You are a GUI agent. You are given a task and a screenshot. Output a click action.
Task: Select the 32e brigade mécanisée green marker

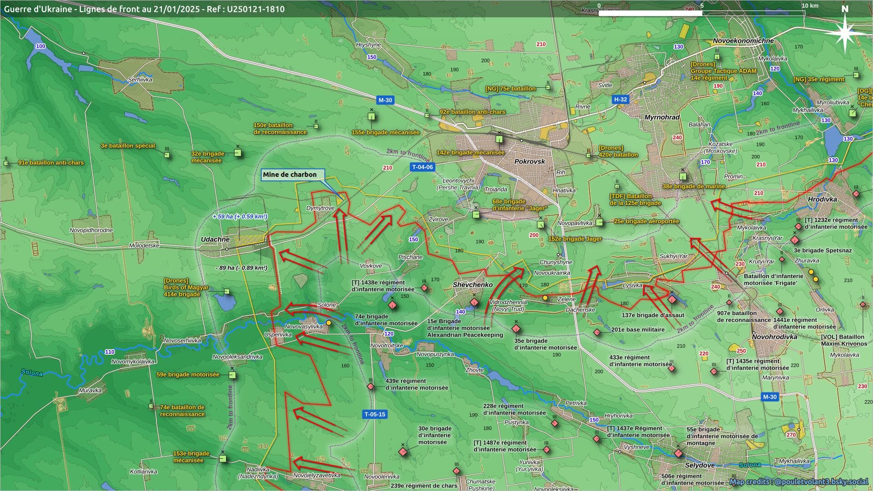click(x=237, y=153)
